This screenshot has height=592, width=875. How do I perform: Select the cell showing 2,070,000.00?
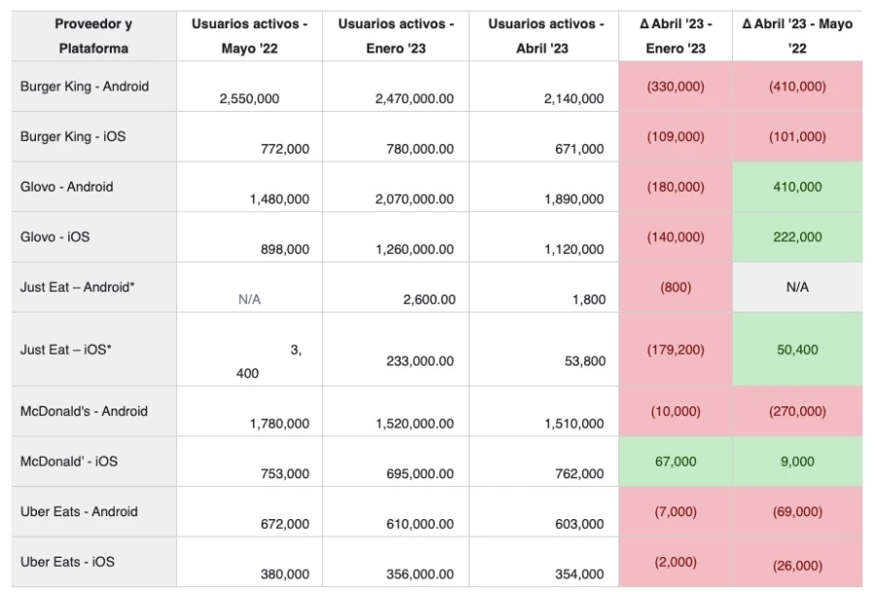[x=396, y=187]
